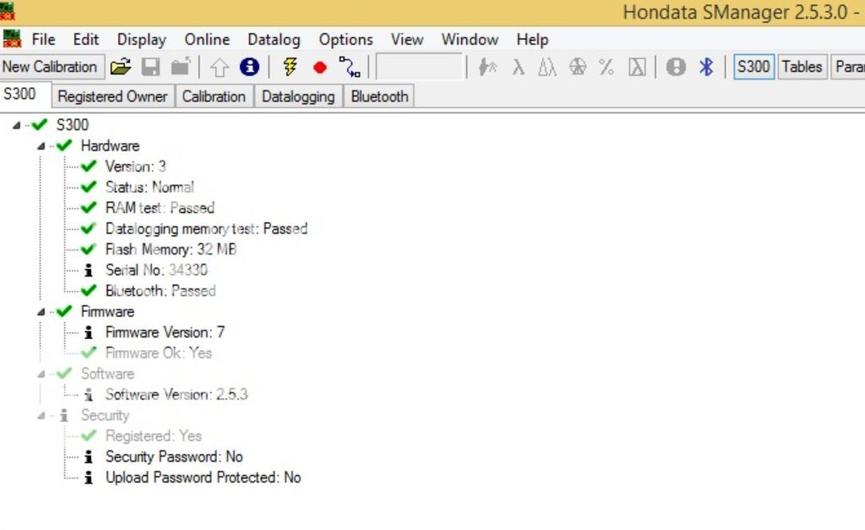The height and width of the screenshot is (530, 865).
Task: Click the percent symbol toolbar icon
Action: click(606, 67)
